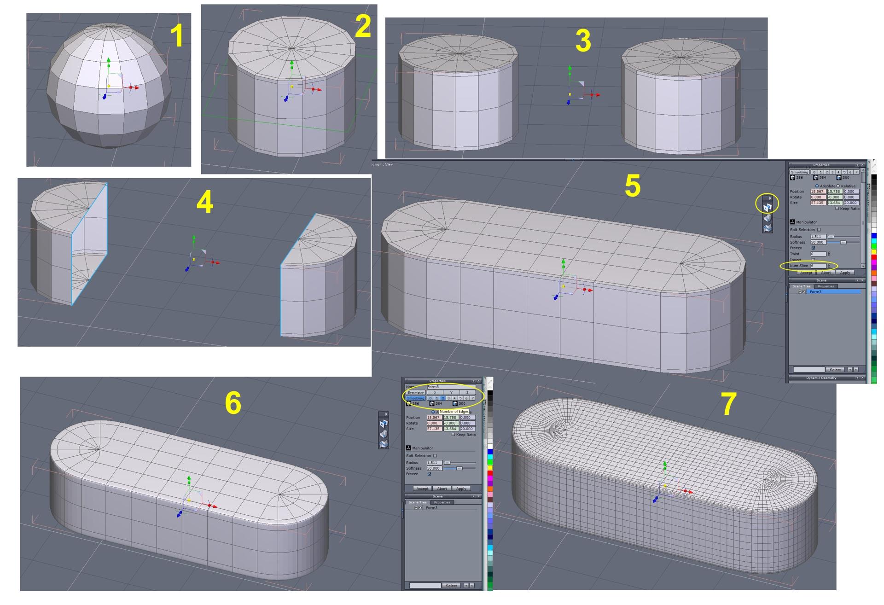Click the Manipulator icon in the upper-right panel
884x605 pixels.
[792, 222]
